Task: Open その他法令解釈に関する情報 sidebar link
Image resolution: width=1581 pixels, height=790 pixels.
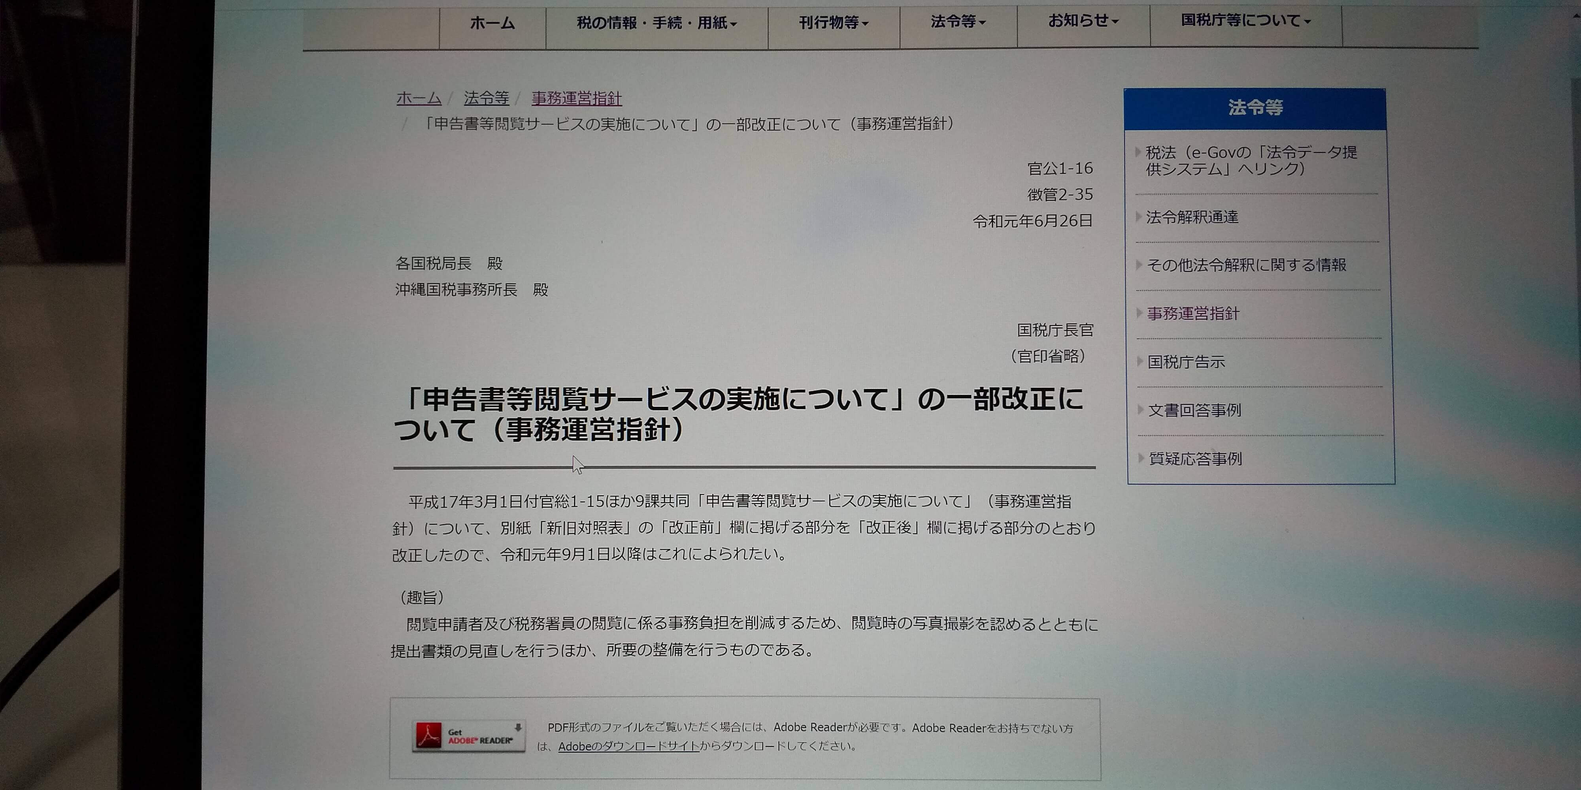Action: pos(1247,265)
